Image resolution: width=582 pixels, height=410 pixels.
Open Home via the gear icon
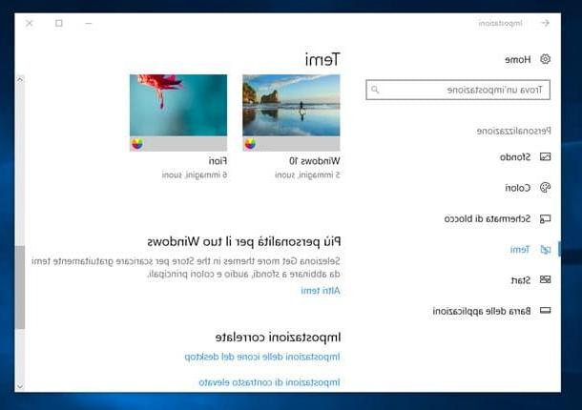[545, 59]
